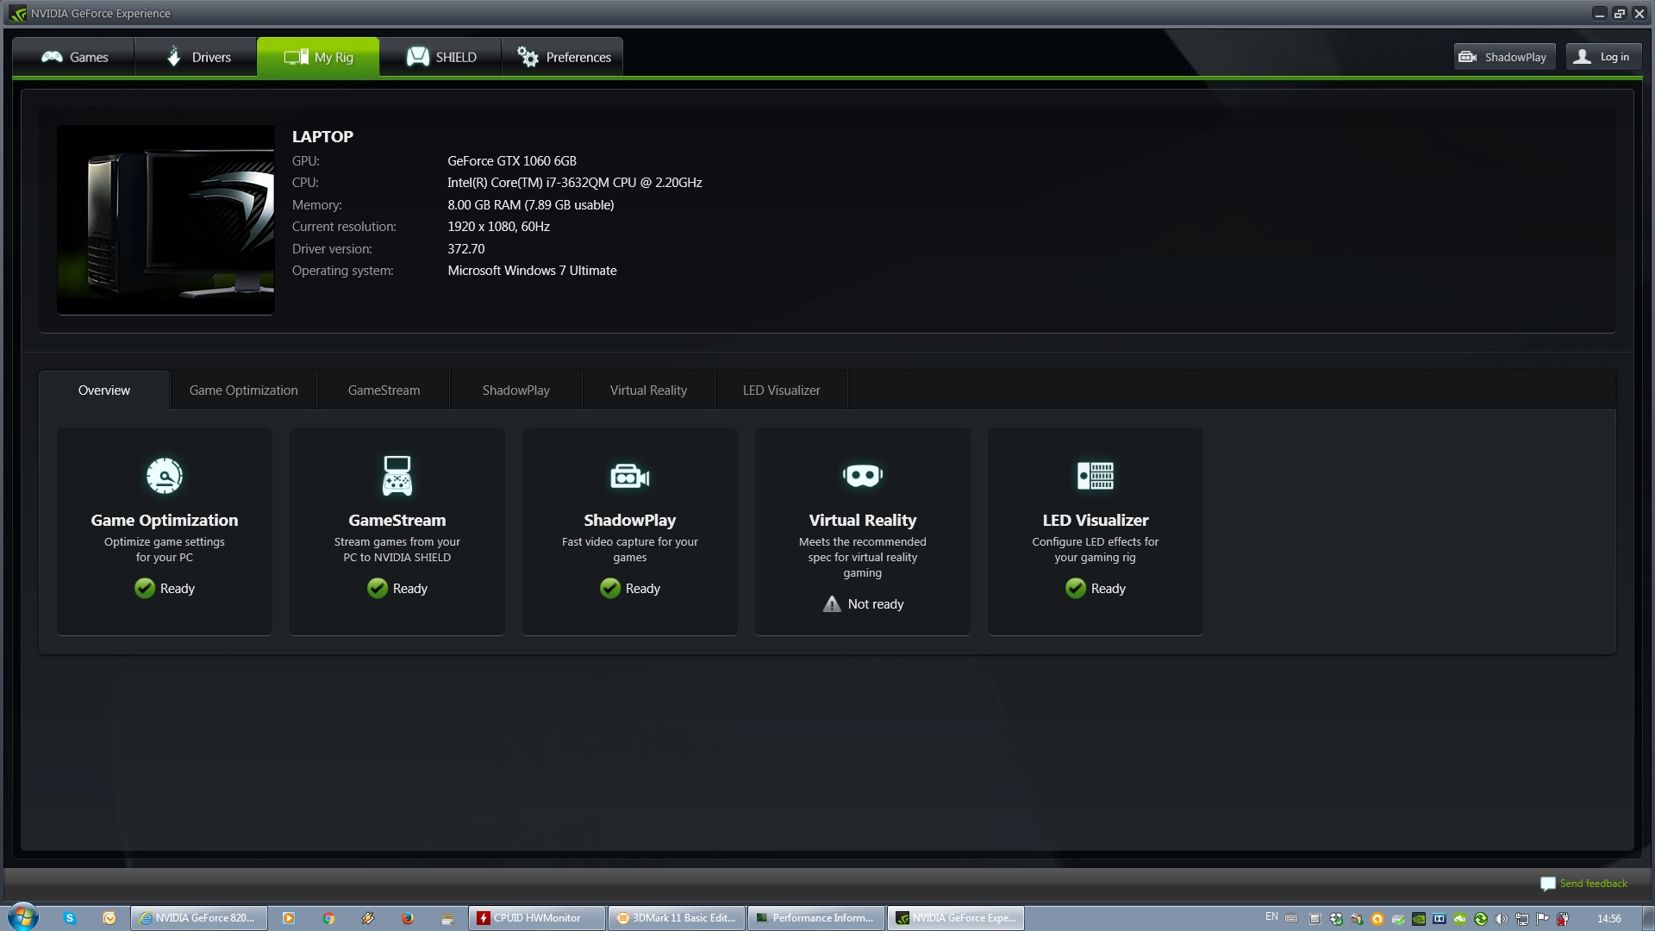Open the Preferences tab
This screenshot has width=1655, height=931.
click(x=563, y=57)
